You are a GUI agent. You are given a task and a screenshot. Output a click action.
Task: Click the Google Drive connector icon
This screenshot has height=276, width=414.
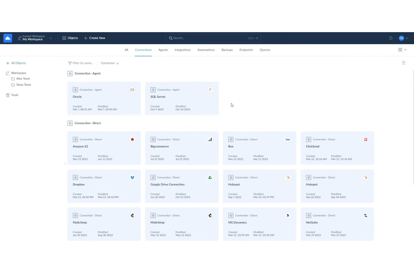pos(210,177)
